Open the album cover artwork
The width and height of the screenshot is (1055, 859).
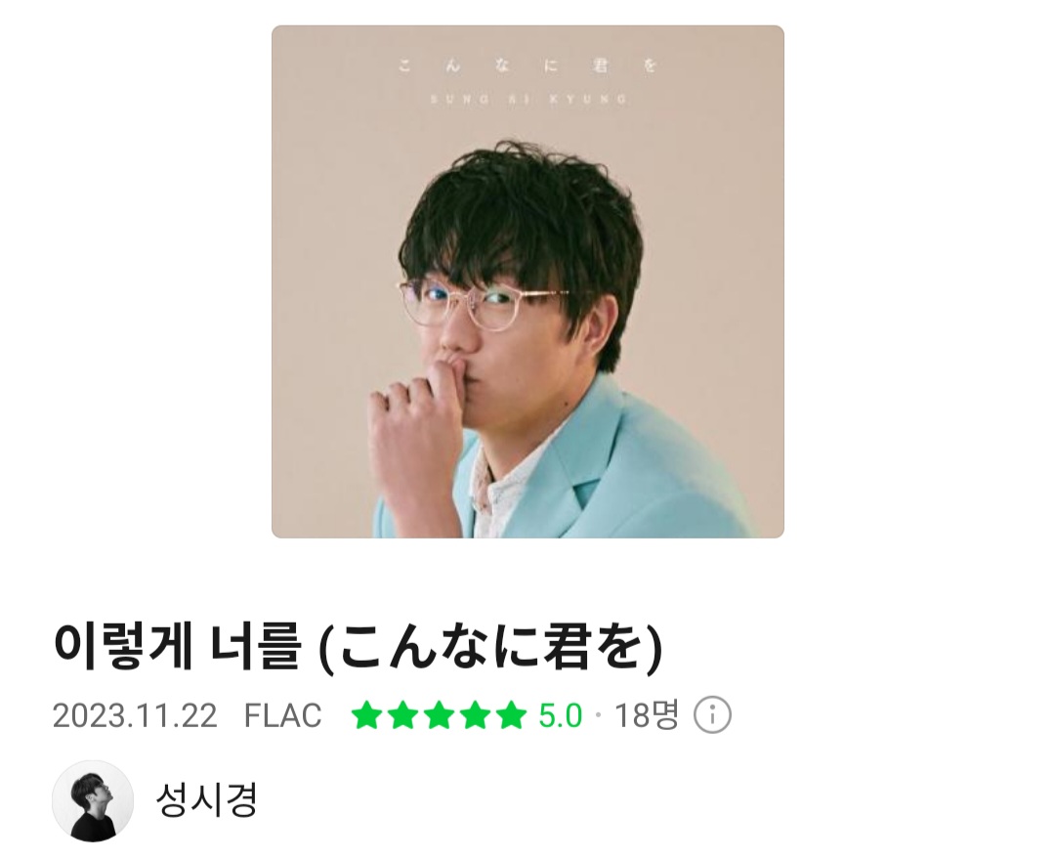(527, 281)
